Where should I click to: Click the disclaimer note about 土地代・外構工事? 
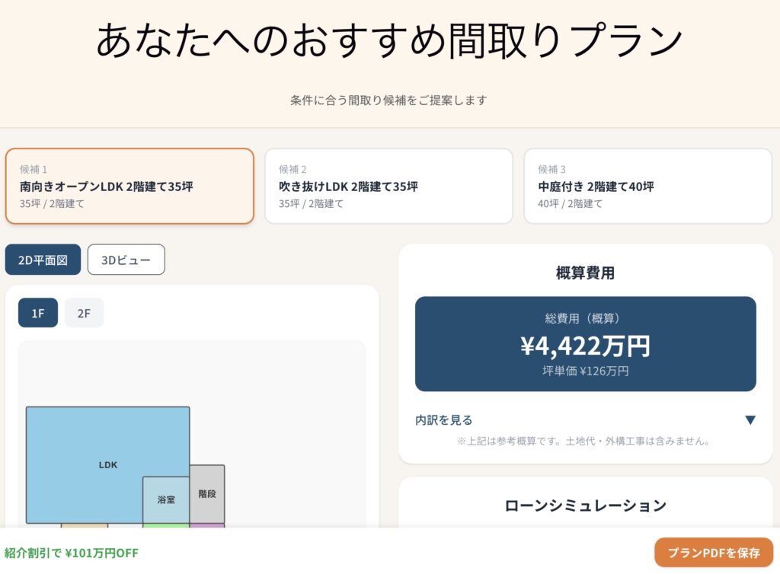tap(583, 441)
